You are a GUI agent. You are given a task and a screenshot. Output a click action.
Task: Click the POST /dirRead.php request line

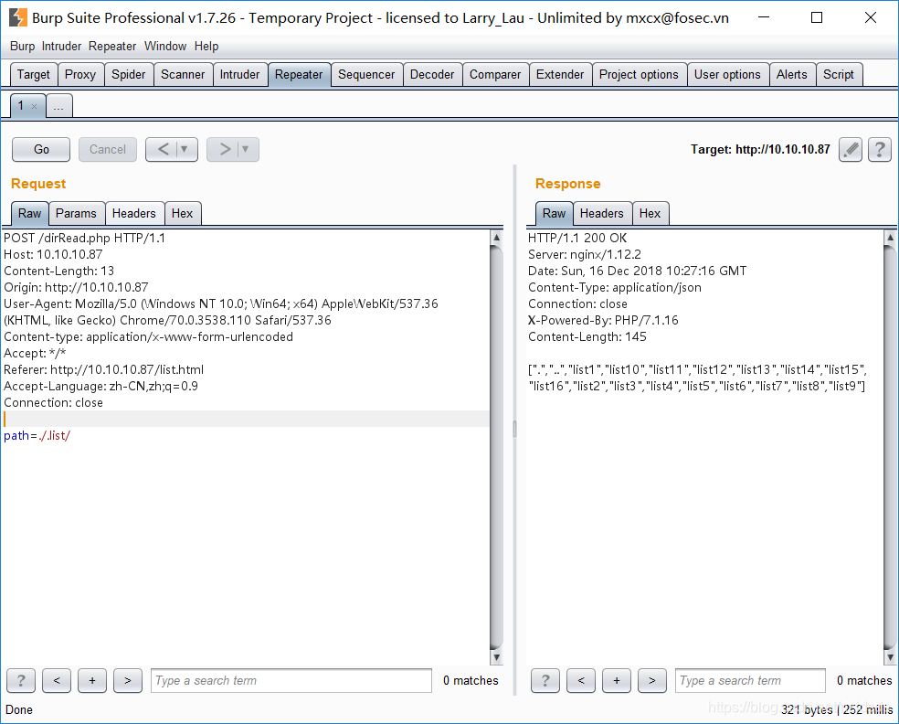pos(84,238)
